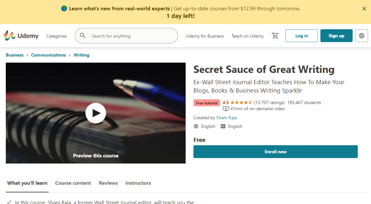Open Udemy for Business

coord(205,36)
